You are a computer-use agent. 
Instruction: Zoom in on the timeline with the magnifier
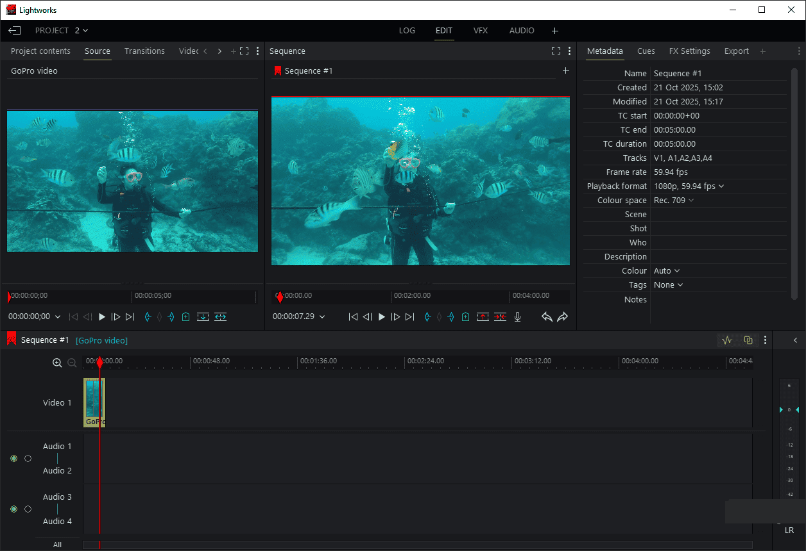click(x=57, y=362)
